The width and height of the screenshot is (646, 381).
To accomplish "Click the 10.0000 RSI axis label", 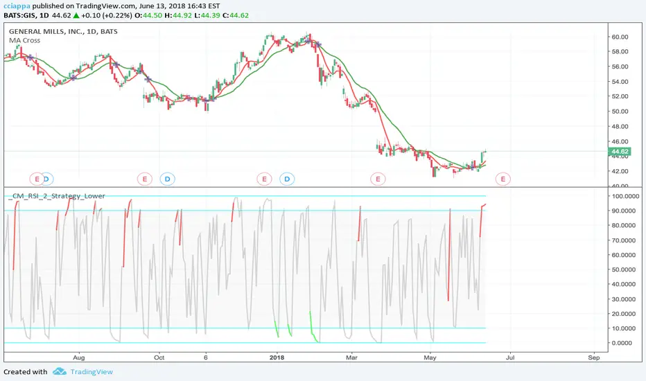I will (622, 328).
